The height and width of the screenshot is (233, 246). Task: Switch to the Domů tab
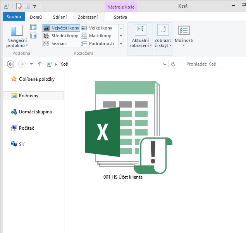(x=36, y=17)
